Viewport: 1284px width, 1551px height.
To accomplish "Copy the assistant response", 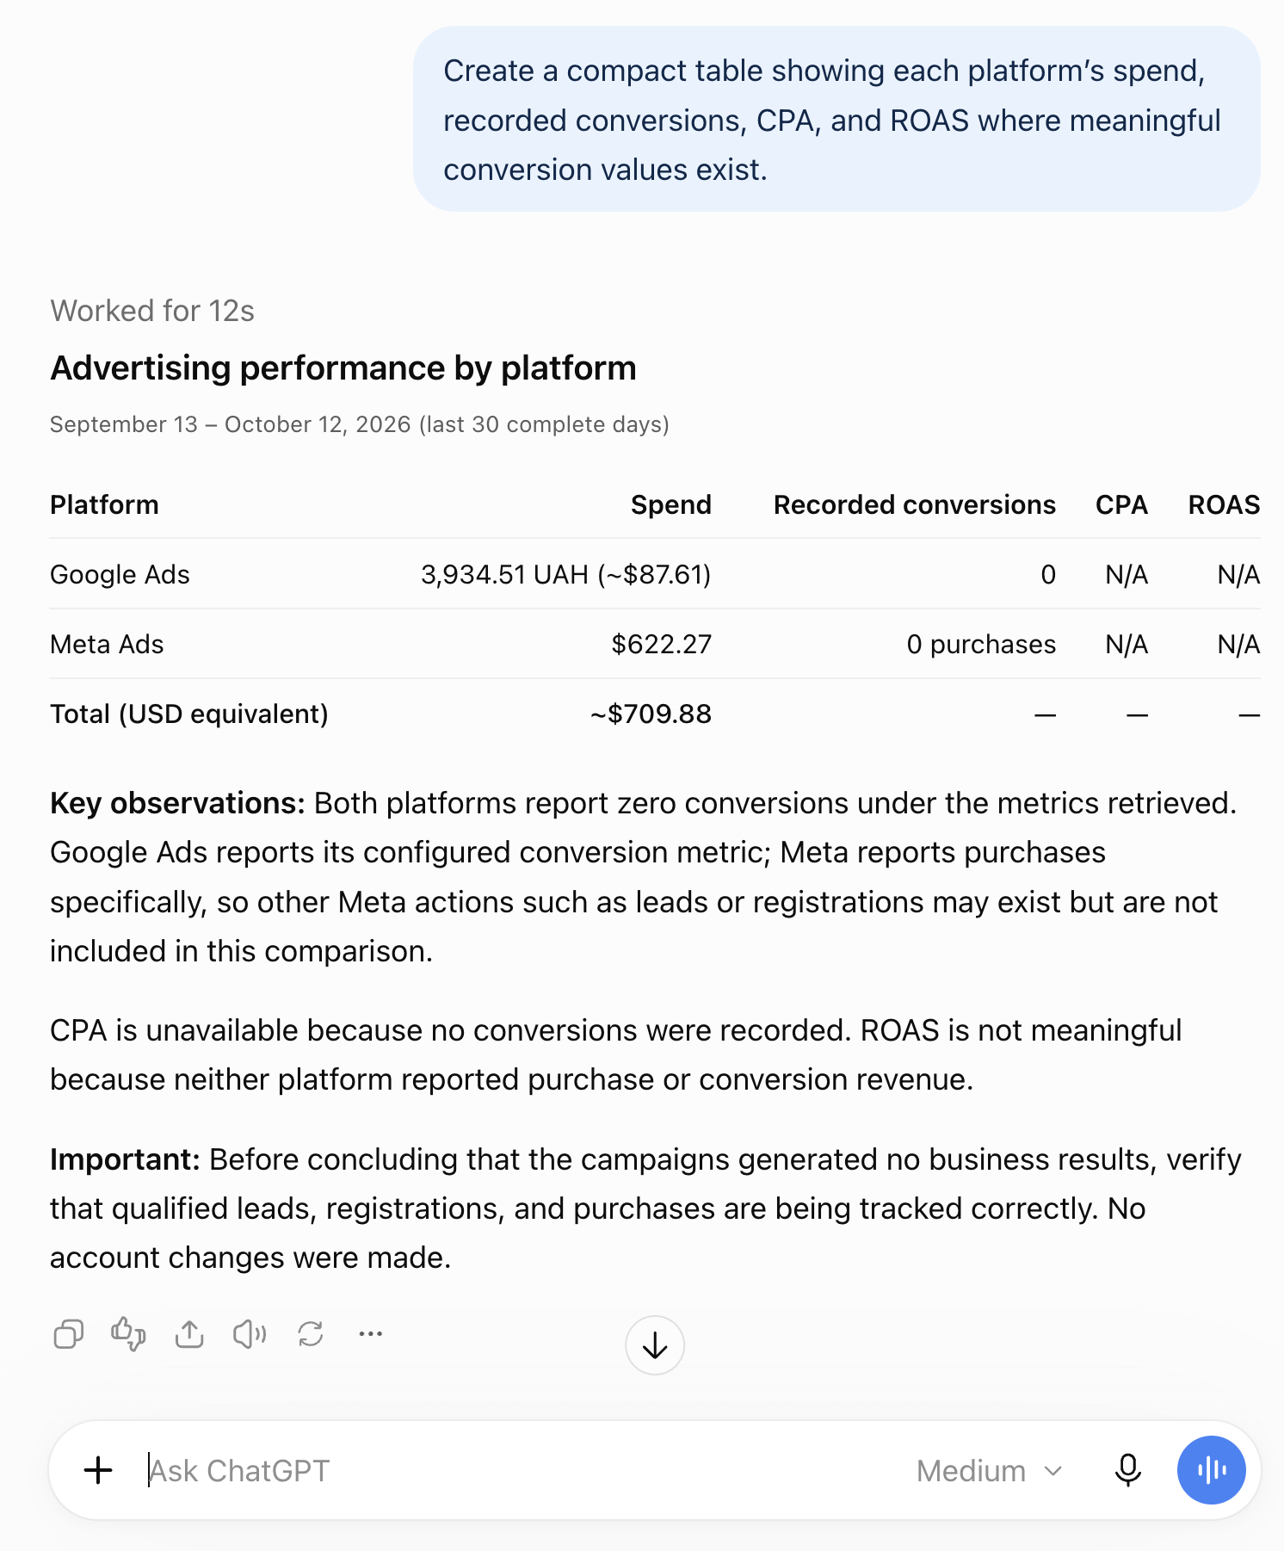I will click(69, 1334).
